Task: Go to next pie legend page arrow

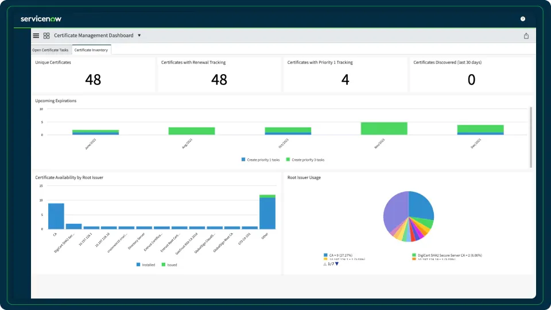Action: [x=337, y=264]
